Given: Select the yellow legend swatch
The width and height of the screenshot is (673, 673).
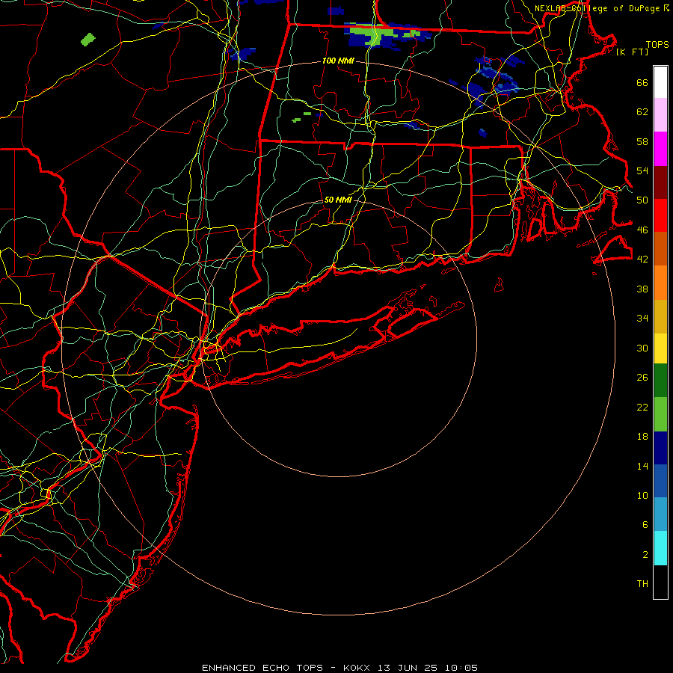Looking at the screenshot, I should pyautogui.click(x=660, y=348).
